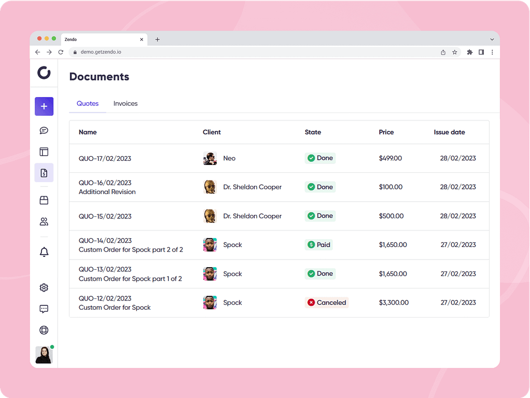This screenshot has height=398, width=530.
Task: Close the Zendo browser tab
Action: tap(141, 39)
